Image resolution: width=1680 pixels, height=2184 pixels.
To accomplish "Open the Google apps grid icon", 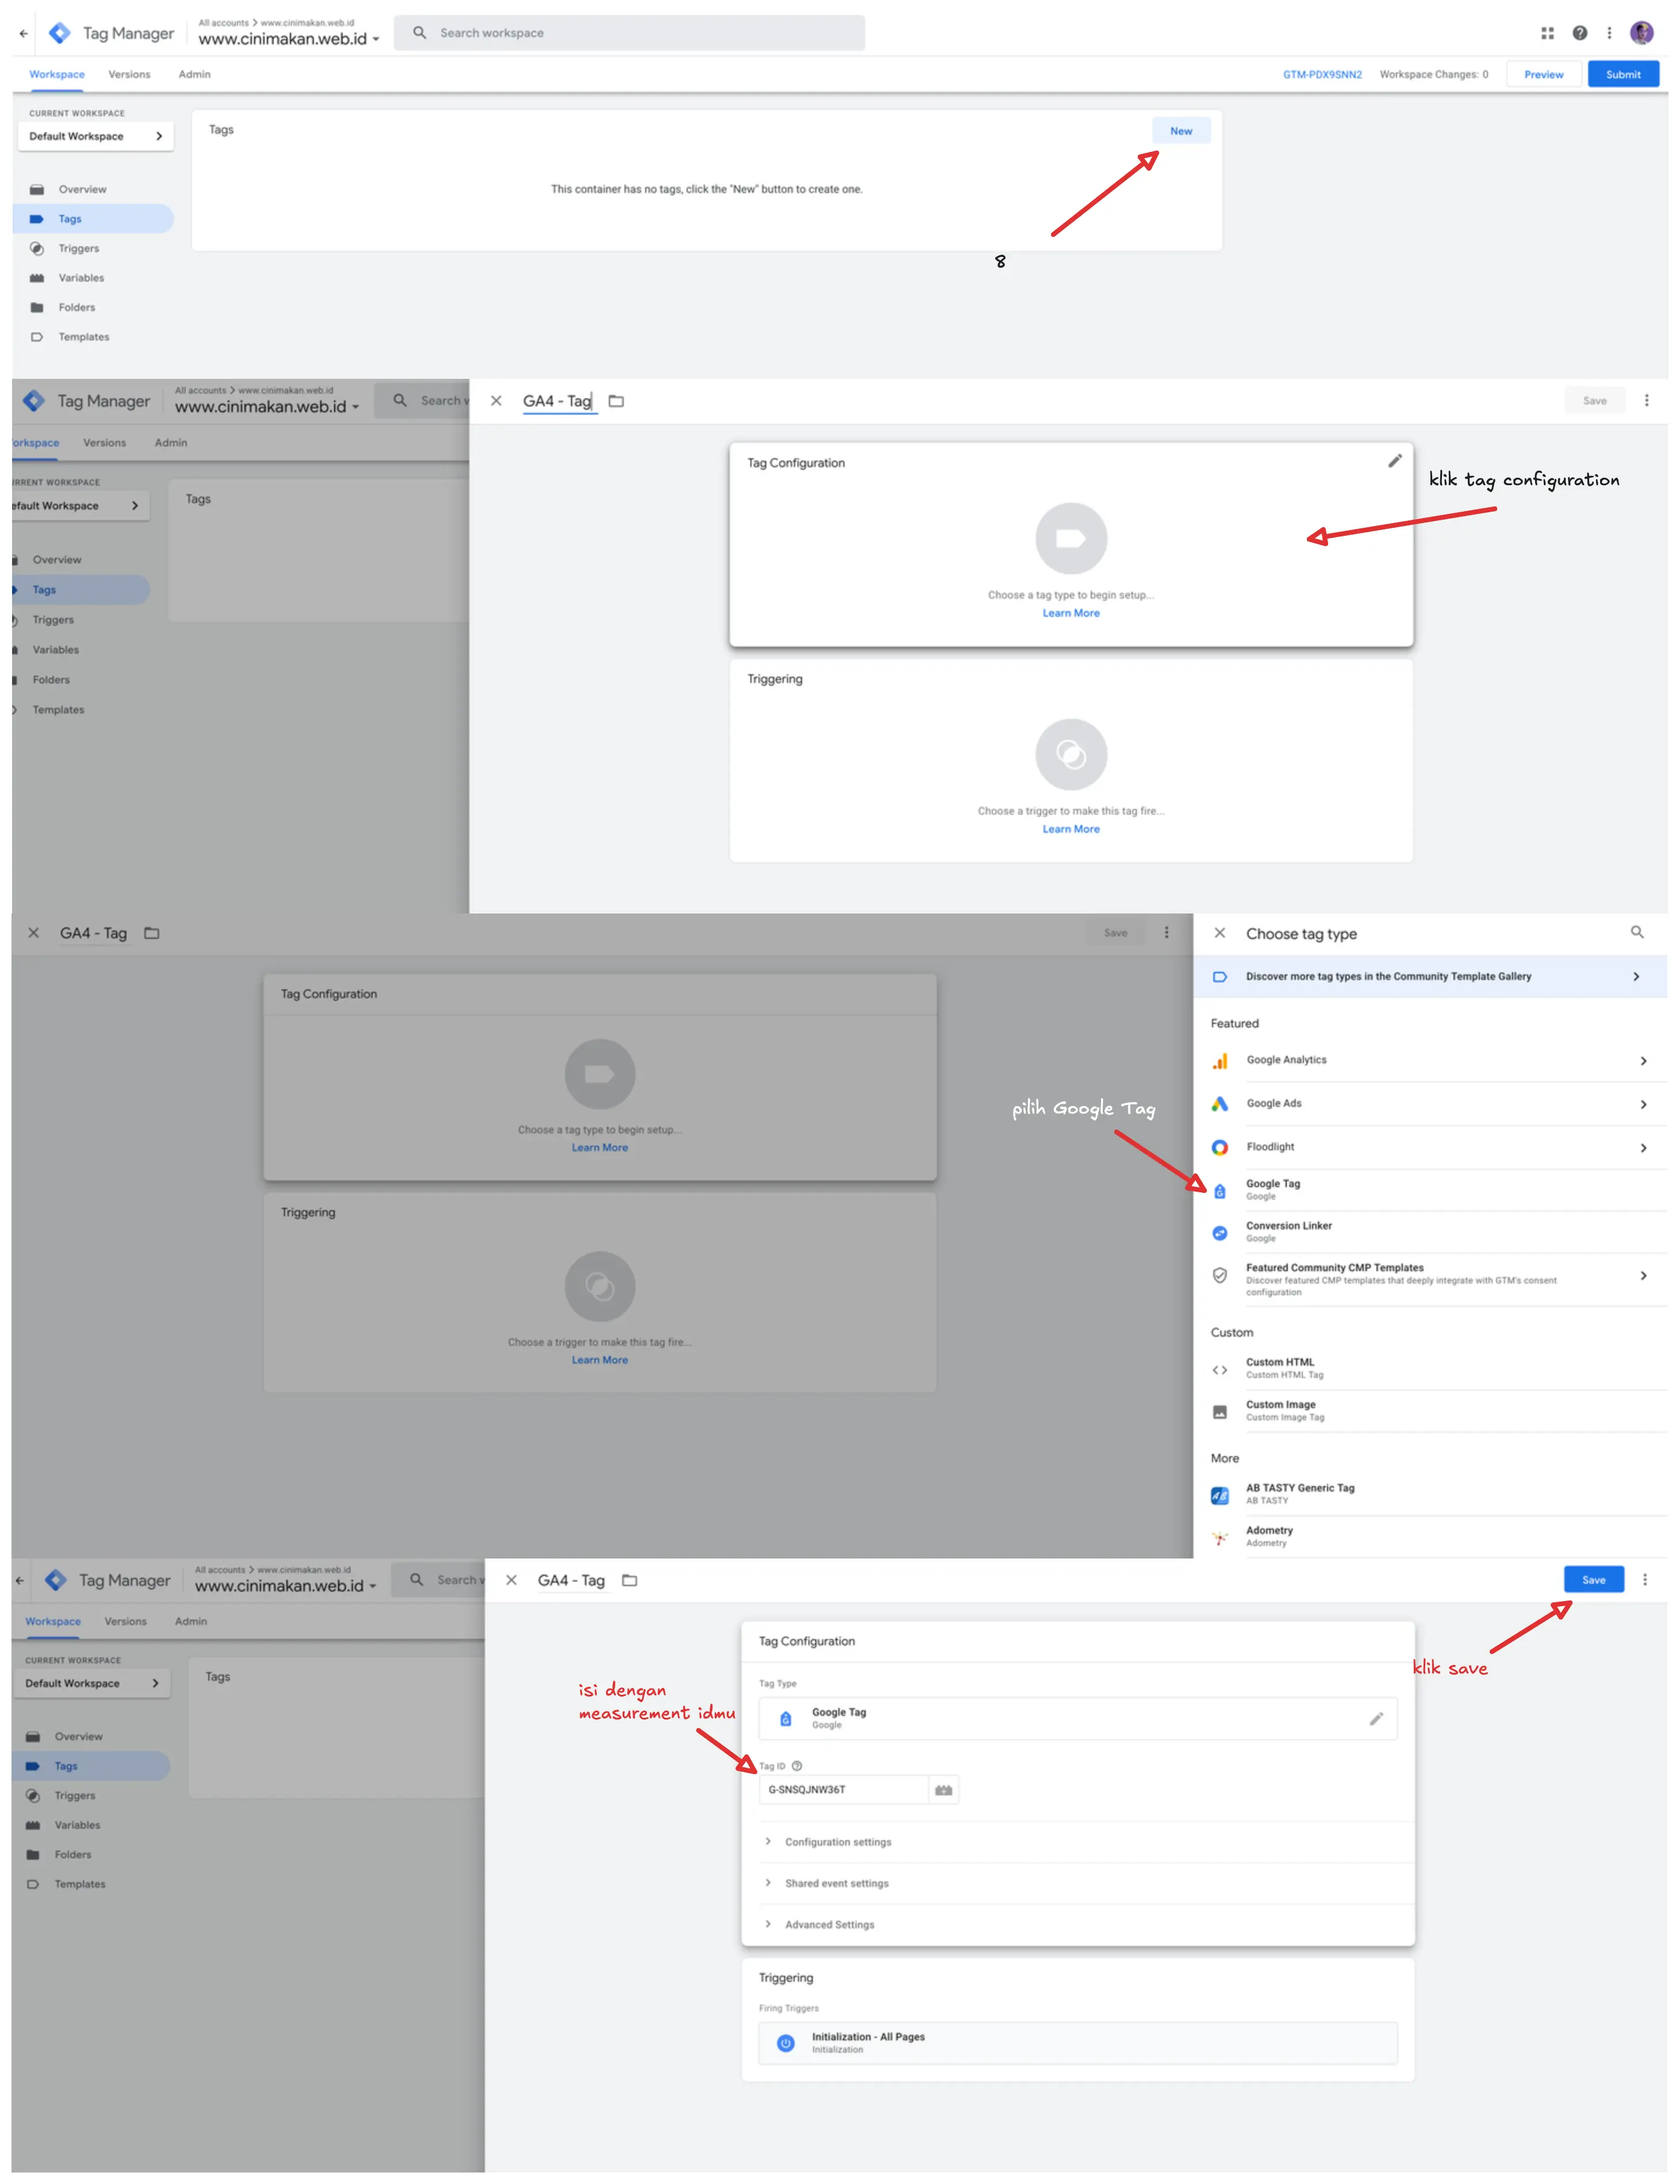I will tap(1547, 33).
